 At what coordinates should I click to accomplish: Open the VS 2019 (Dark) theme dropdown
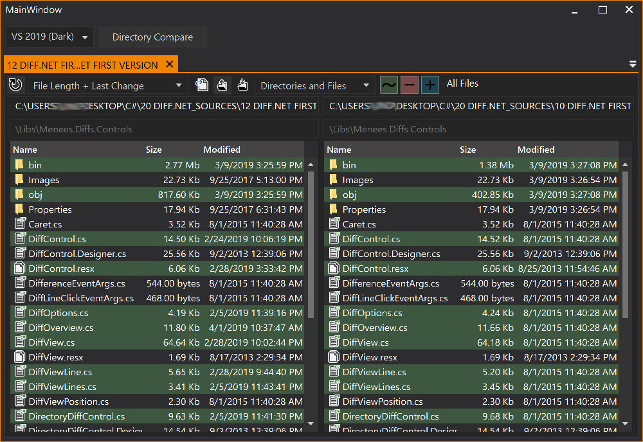(50, 37)
